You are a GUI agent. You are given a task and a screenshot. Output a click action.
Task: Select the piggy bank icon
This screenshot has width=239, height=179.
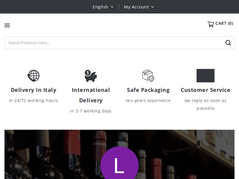[91, 76]
